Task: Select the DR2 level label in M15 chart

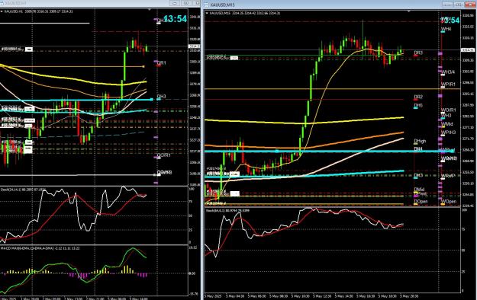Action: [x=418, y=97]
